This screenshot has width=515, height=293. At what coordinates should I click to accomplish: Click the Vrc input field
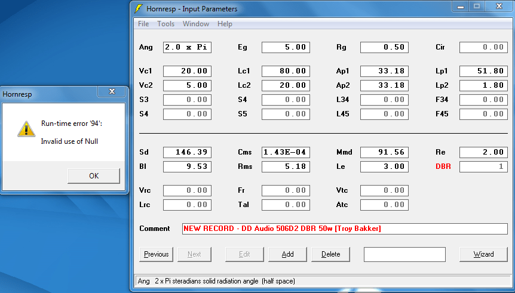click(x=187, y=190)
